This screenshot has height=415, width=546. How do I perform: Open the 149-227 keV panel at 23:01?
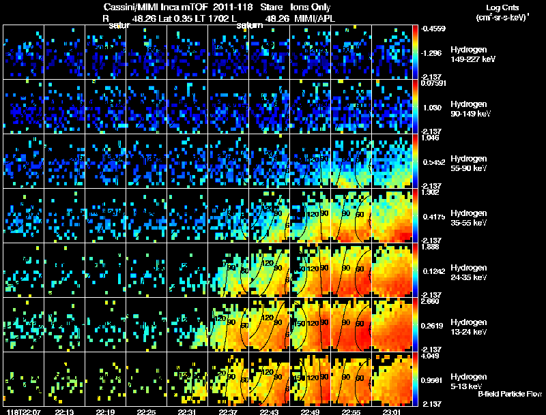pos(392,52)
